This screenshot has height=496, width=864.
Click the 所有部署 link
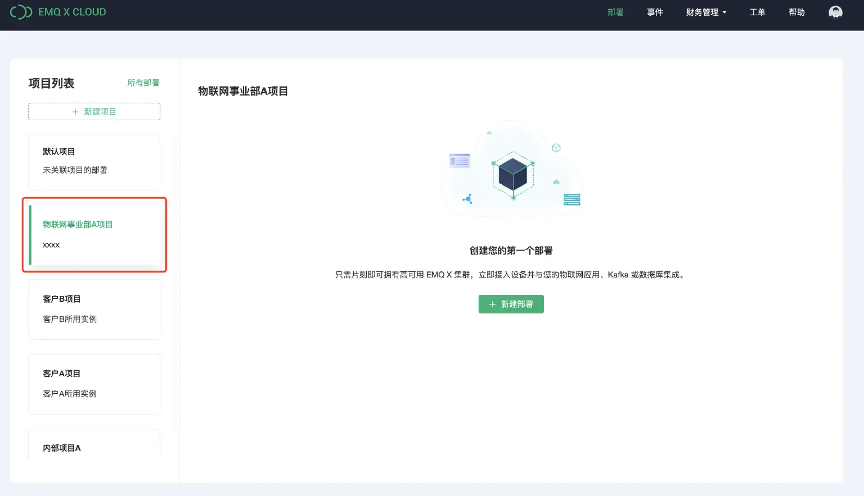(143, 83)
